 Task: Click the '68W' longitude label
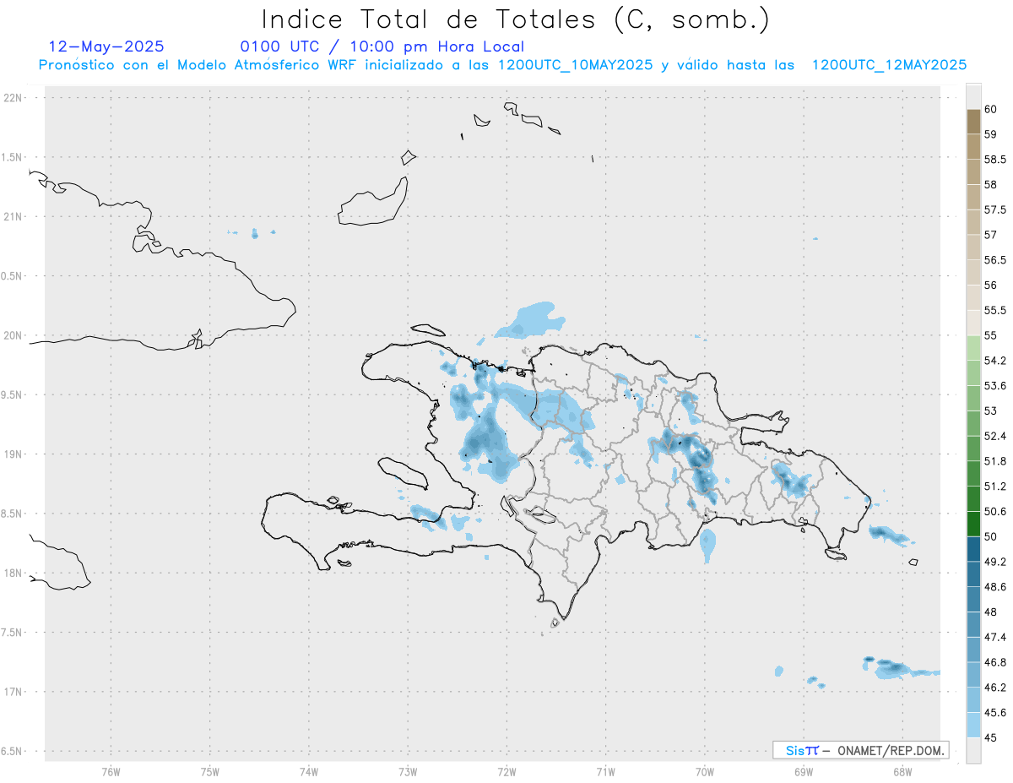pos(902,773)
